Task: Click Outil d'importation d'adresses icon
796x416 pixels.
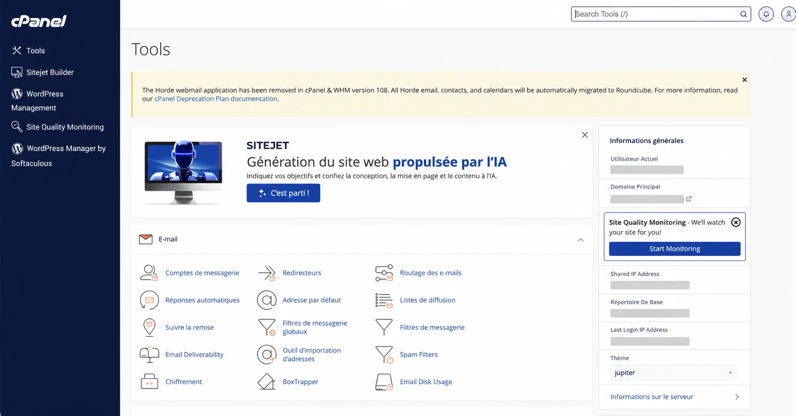Action: (266, 355)
